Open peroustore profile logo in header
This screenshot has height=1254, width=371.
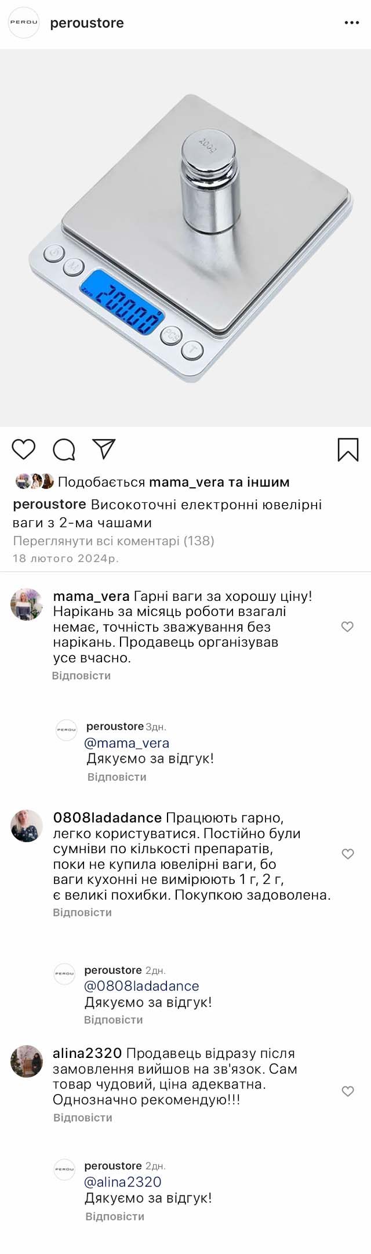[24, 23]
